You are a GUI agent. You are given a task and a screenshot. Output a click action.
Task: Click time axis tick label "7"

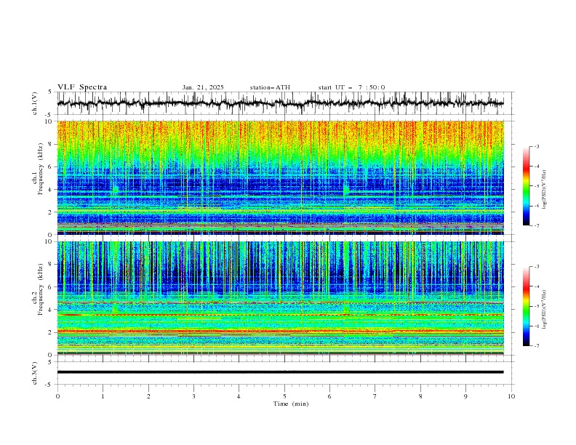click(375, 396)
